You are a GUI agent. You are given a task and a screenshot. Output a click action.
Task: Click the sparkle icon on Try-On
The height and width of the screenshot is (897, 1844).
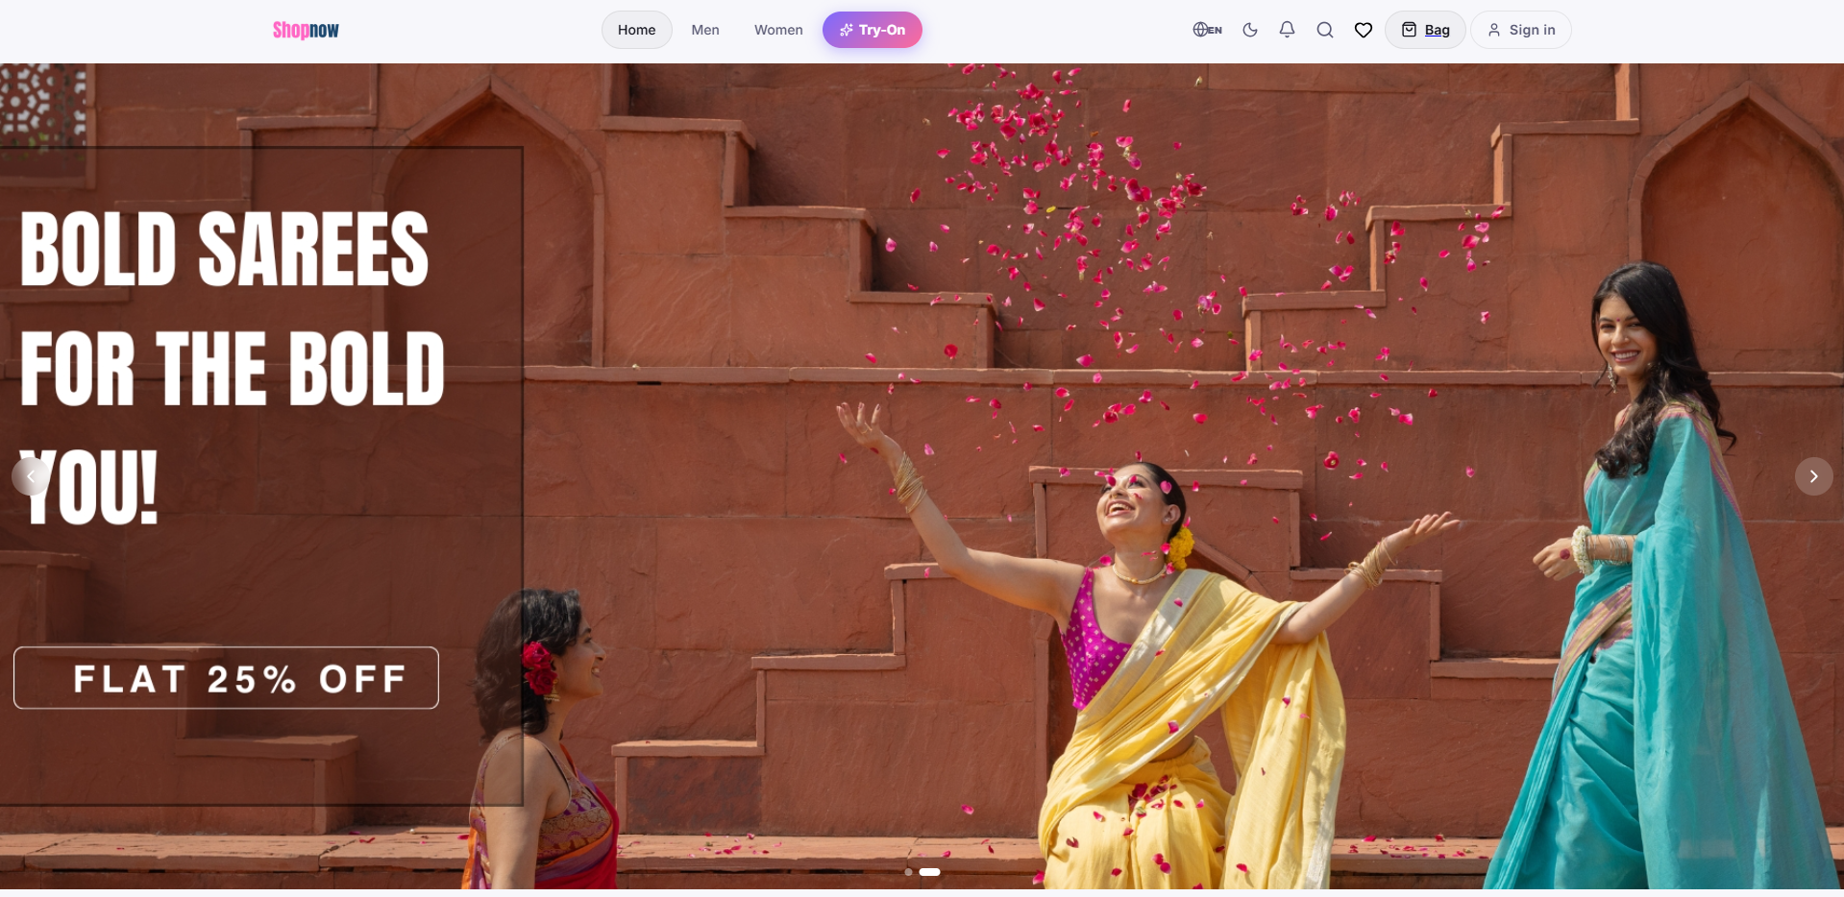point(847,30)
